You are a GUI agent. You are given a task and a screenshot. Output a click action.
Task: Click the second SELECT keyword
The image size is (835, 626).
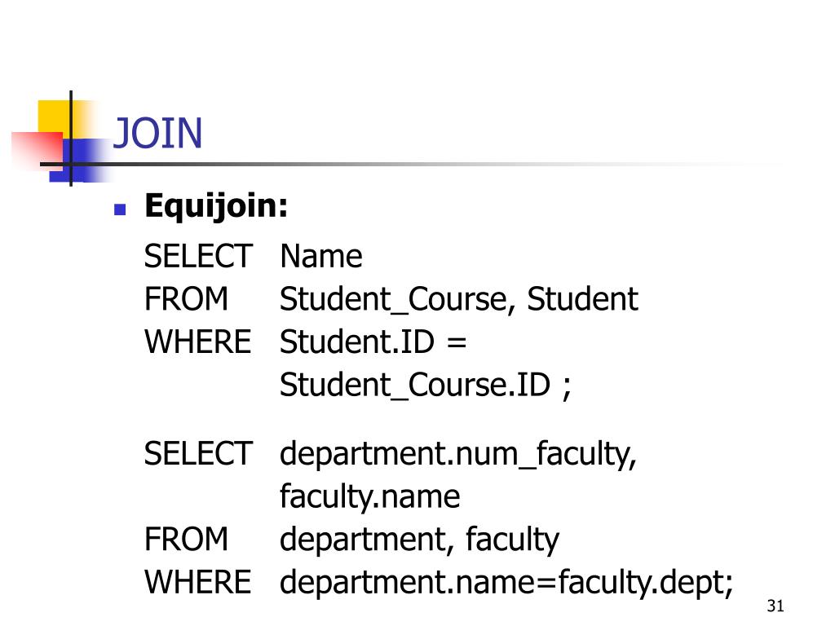point(198,453)
